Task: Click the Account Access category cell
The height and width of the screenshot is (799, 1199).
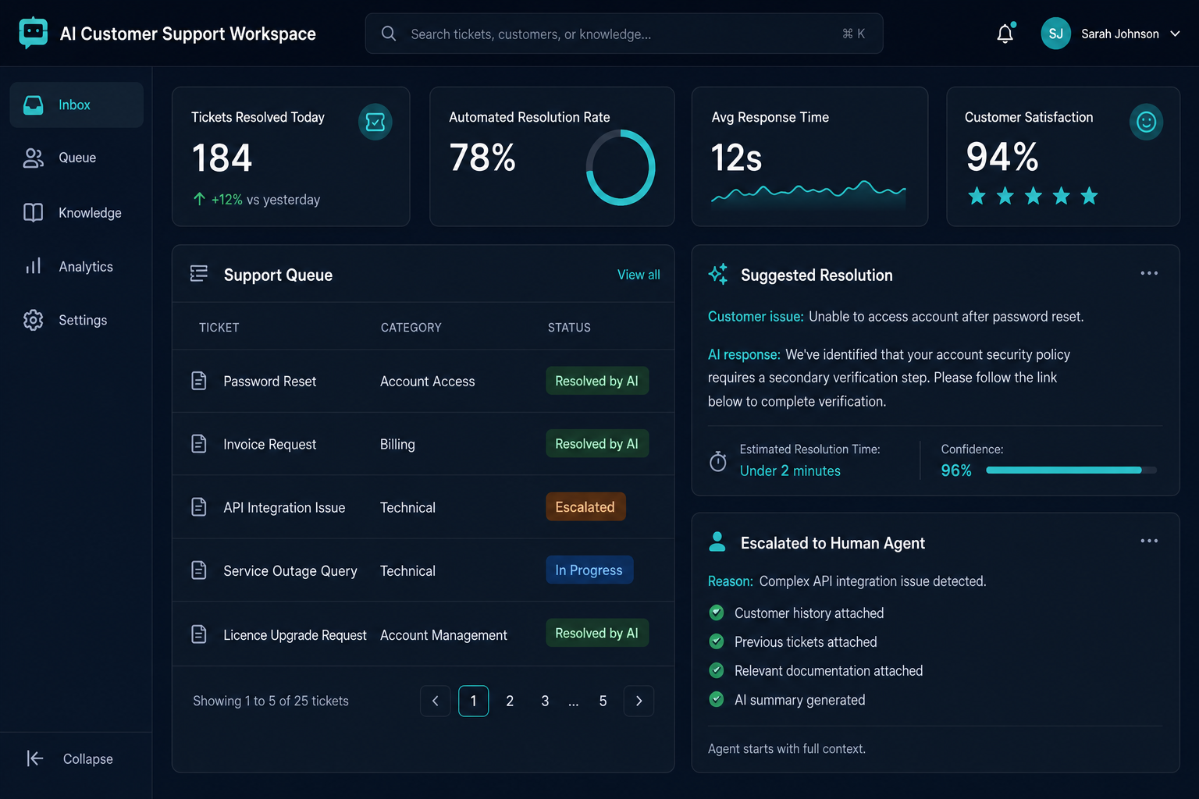Action: (x=428, y=382)
